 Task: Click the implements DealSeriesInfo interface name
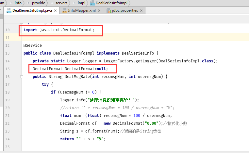138,53
